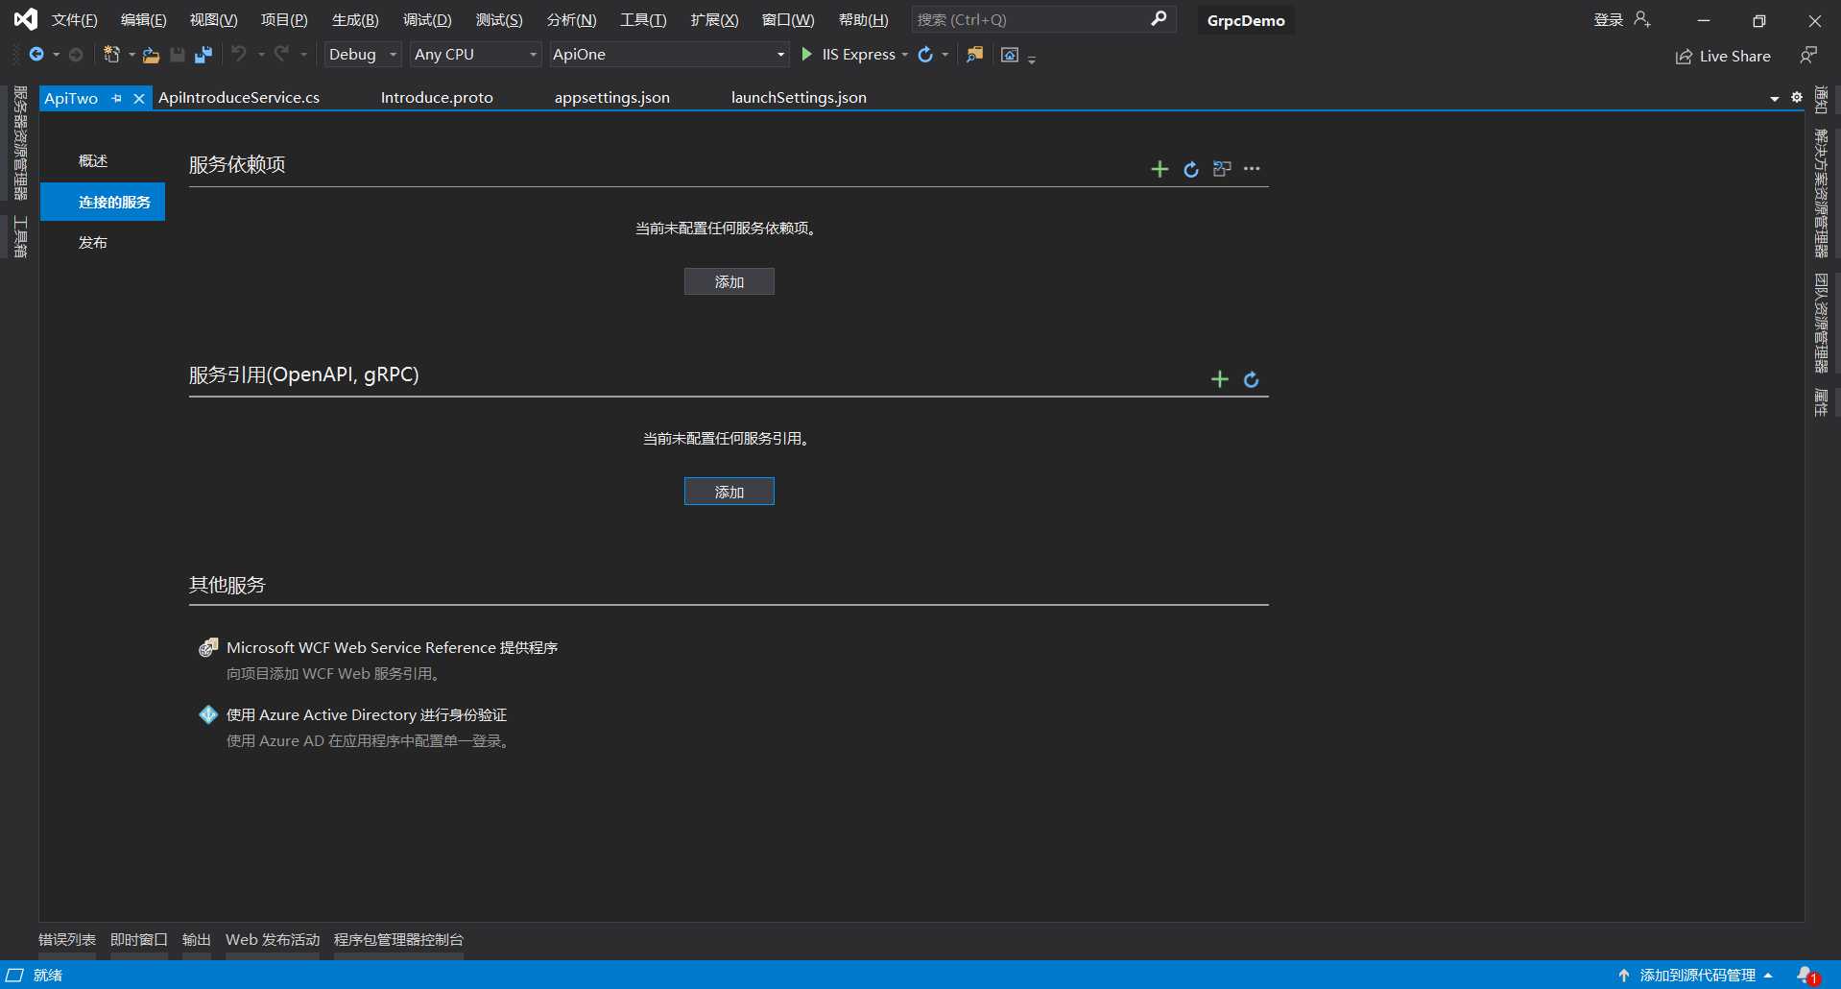The height and width of the screenshot is (989, 1841).
Task: Click the icon right of dependencies refresh
Action: 1222,169
